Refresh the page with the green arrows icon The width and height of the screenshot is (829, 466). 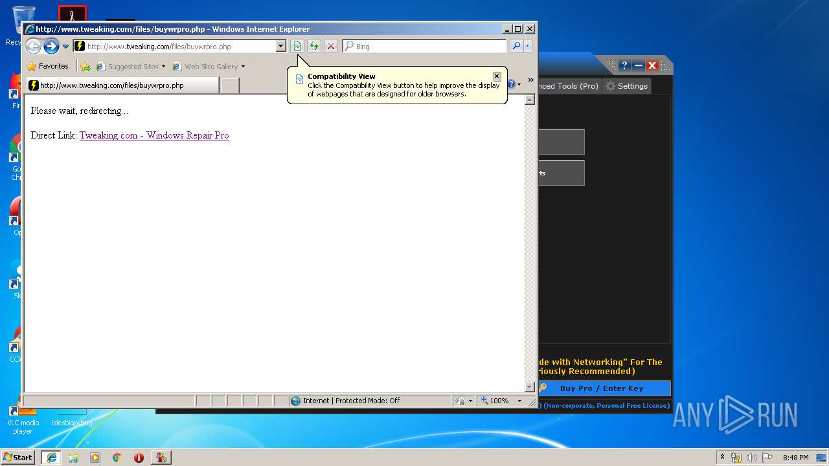pyautogui.click(x=314, y=46)
